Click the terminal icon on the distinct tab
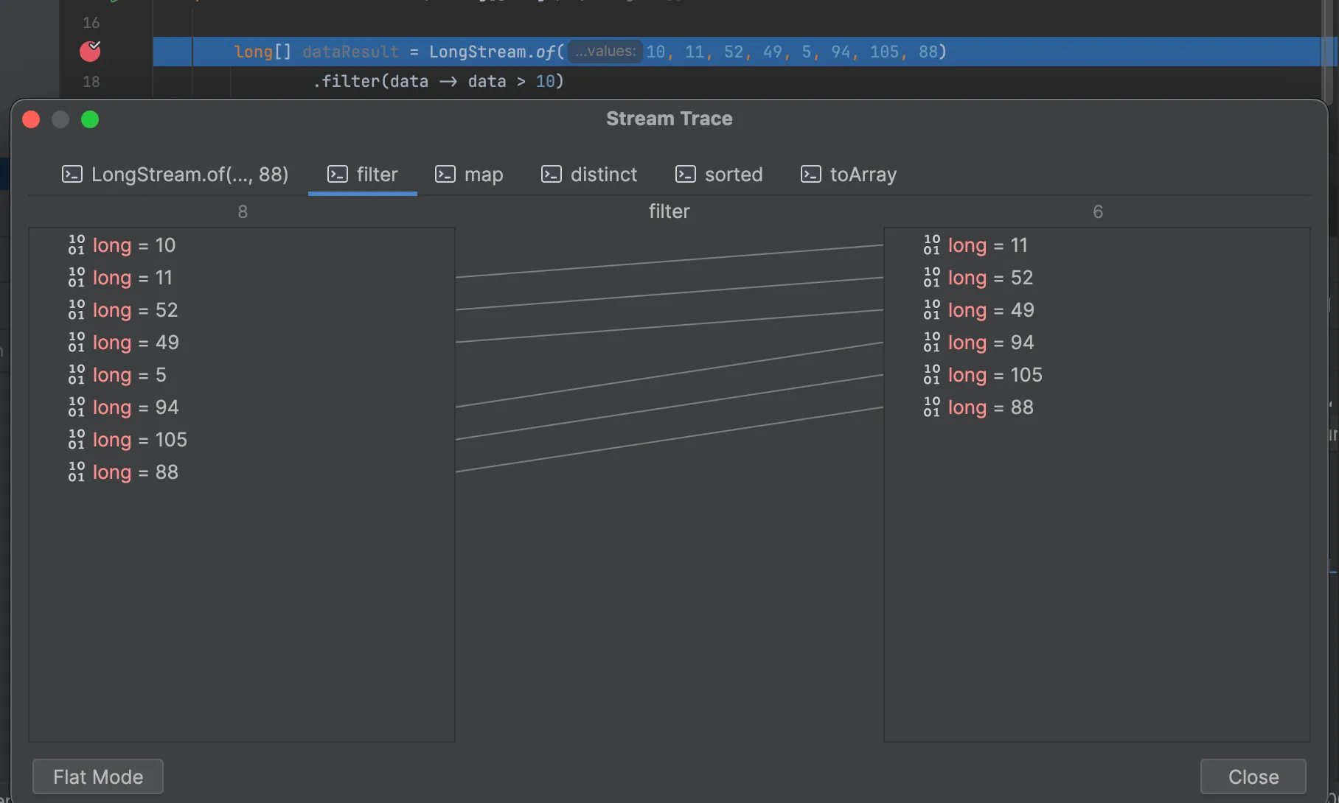Image resolution: width=1339 pixels, height=803 pixels. pyautogui.click(x=551, y=175)
